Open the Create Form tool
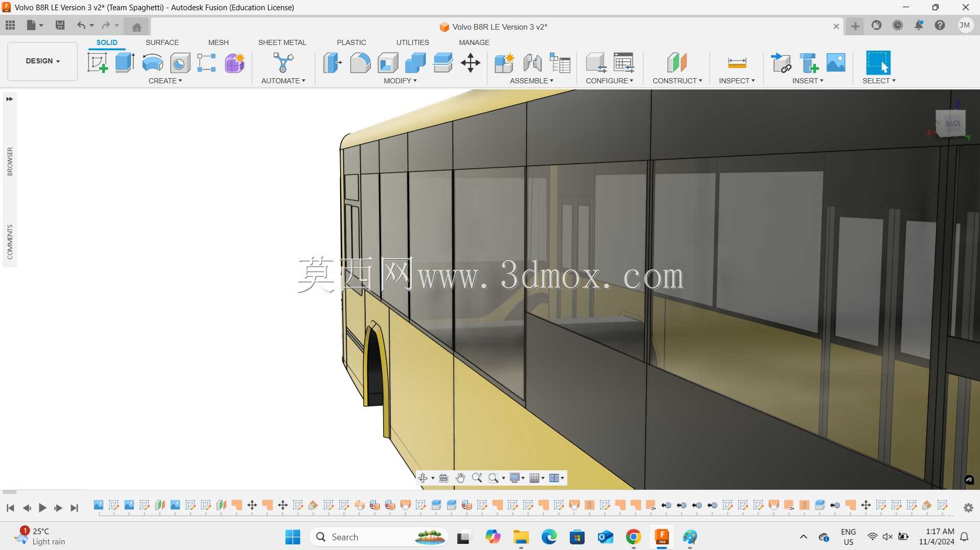 click(235, 63)
